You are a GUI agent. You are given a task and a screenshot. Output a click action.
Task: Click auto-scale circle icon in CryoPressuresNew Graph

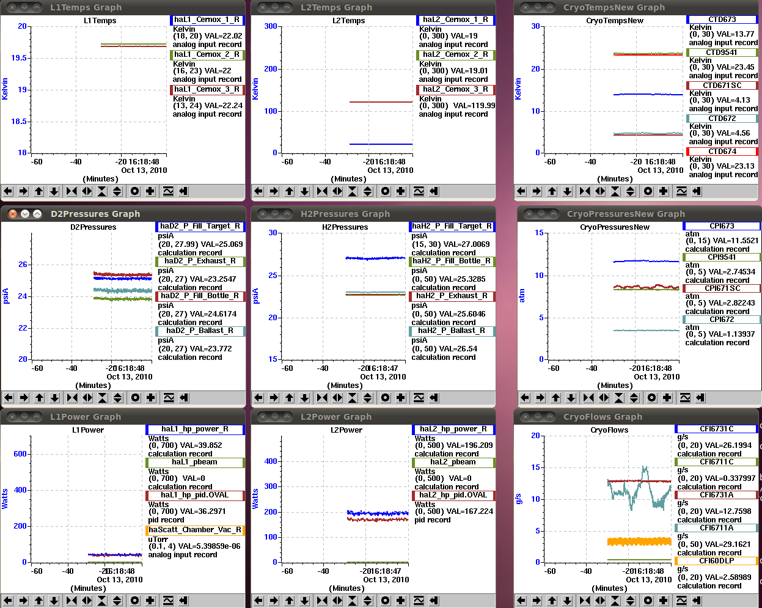[651, 398]
